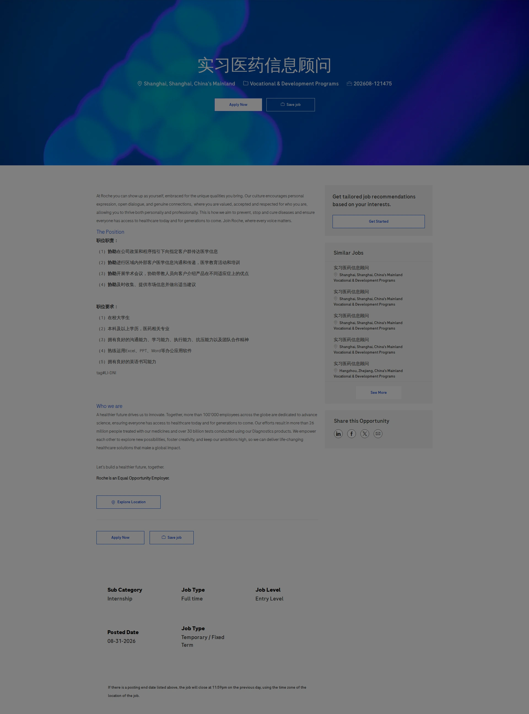Click the Posted Date label
This screenshot has width=529, height=714.
click(123, 632)
